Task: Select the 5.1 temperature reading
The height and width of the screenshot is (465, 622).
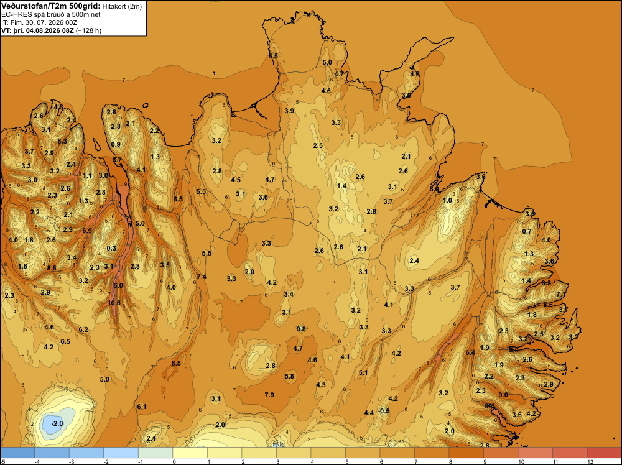Action: [363, 372]
